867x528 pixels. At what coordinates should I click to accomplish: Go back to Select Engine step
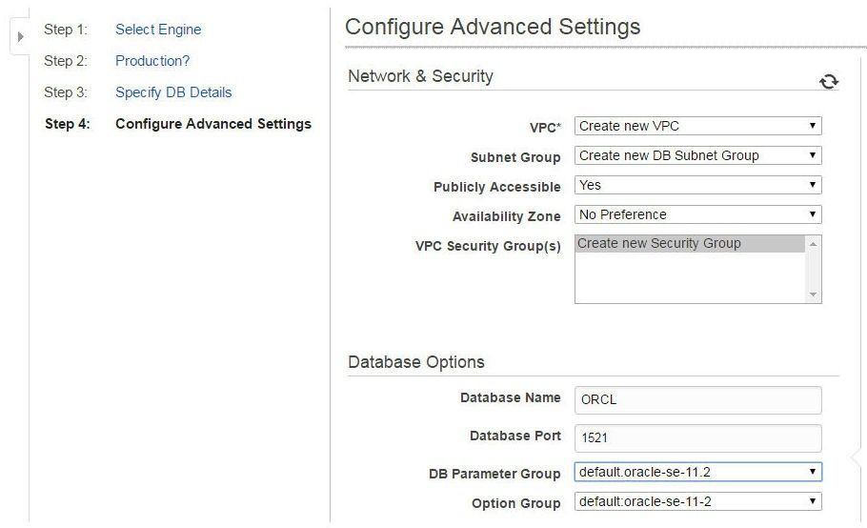pyautogui.click(x=158, y=30)
